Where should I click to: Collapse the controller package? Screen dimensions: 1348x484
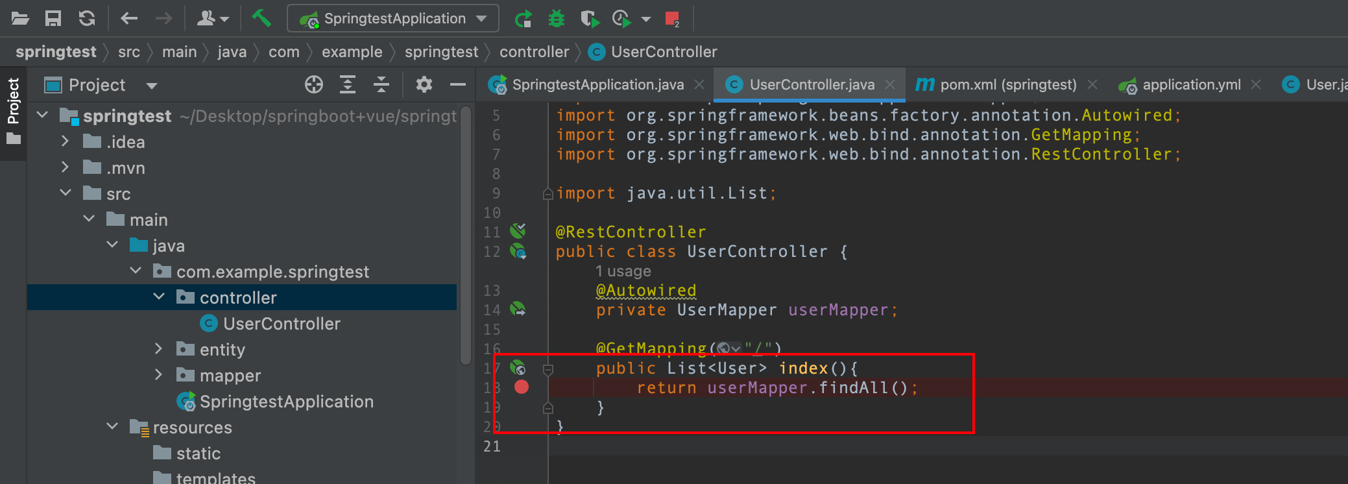(x=159, y=297)
